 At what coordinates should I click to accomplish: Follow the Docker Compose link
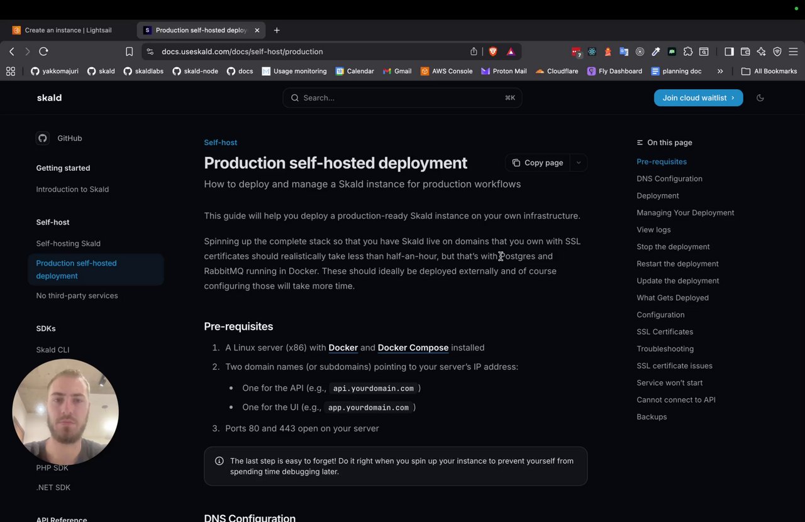[413, 347]
